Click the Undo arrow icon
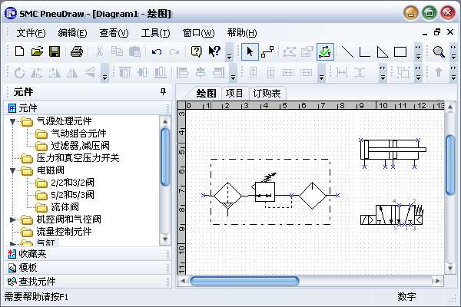461x307 pixels. coord(157,52)
